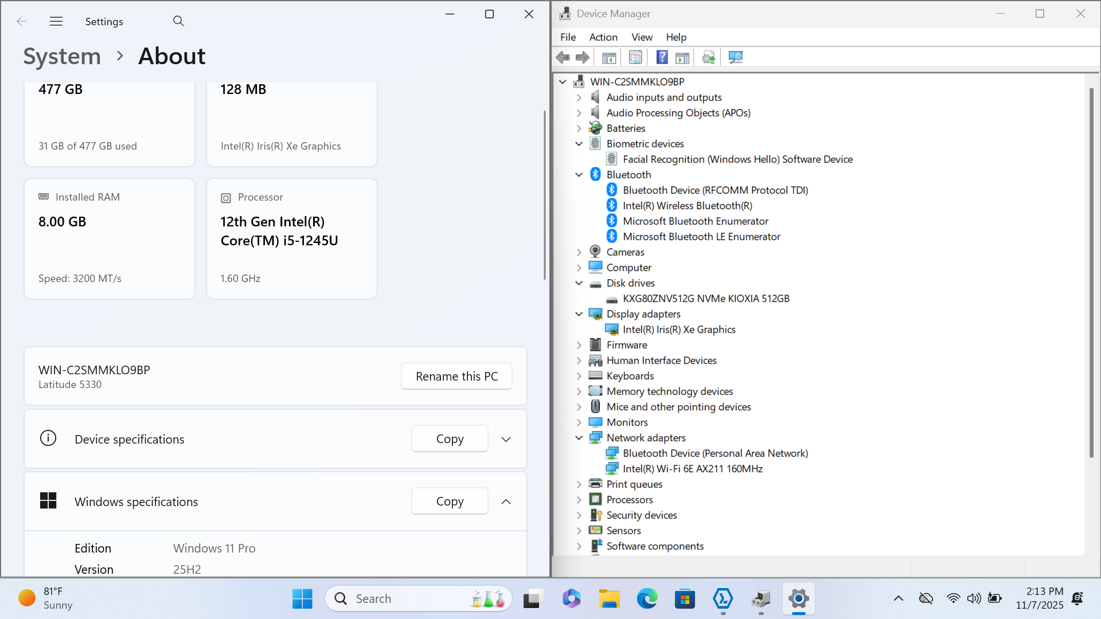Viewport: 1101px width, 619px height.
Task: Expand Device specifications section chevron
Action: (506, 440)
